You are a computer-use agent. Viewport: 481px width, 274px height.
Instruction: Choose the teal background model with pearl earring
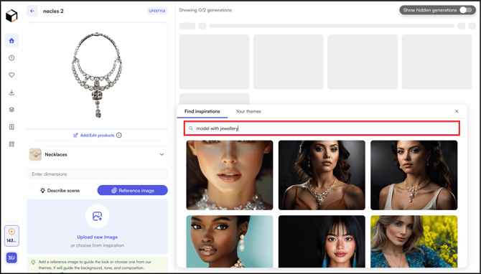click(x=230, y=241)
